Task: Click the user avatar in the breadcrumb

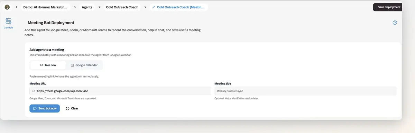Action: [7, 7]
